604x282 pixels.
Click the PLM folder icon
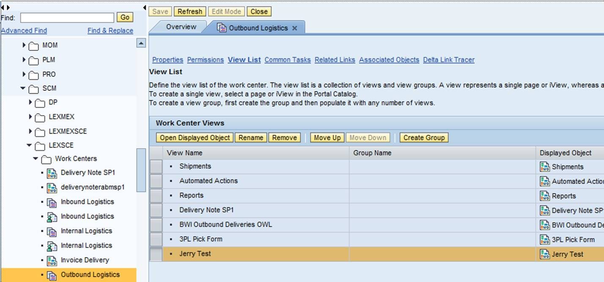(34, 60)
